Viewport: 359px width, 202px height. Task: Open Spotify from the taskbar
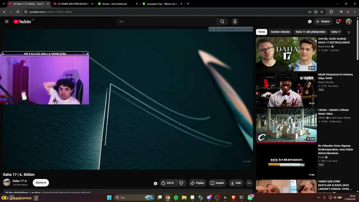[176, 198]
